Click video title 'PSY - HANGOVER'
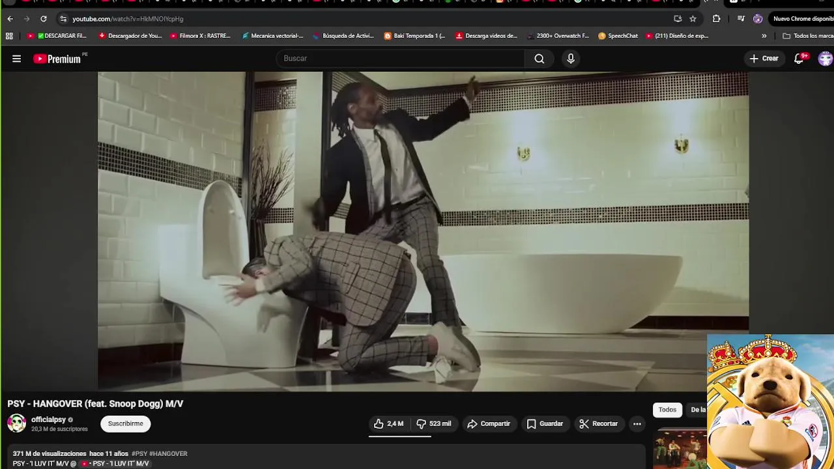 95,404
